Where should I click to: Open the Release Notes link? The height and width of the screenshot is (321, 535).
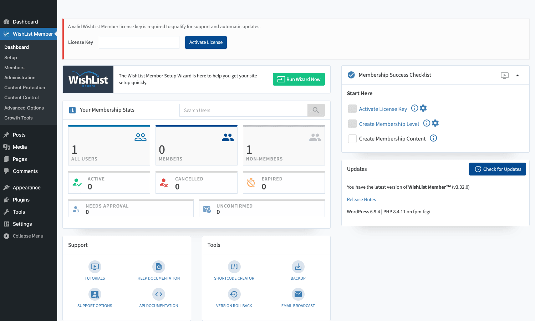pos(361,200)
